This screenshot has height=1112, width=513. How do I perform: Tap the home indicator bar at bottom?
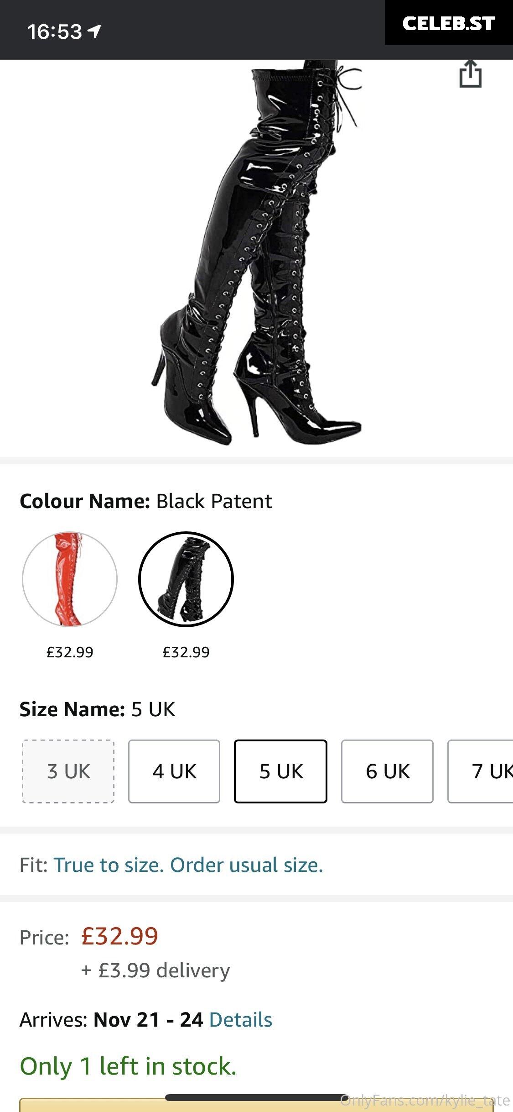pyautogui.click(x=256, y=1097)
